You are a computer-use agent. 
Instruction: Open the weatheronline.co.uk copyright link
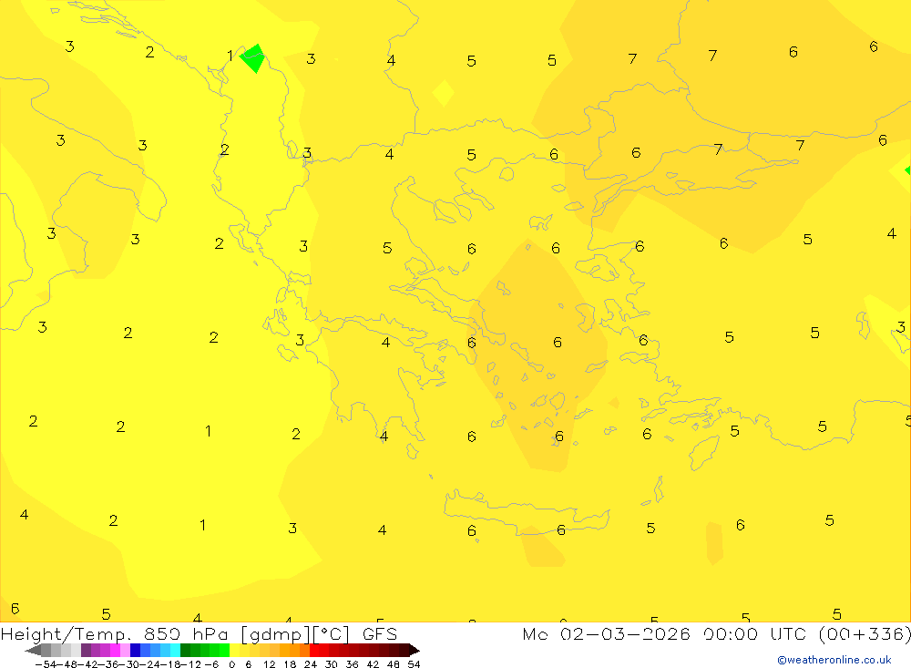pyautogui.click(x=834, y=660)
